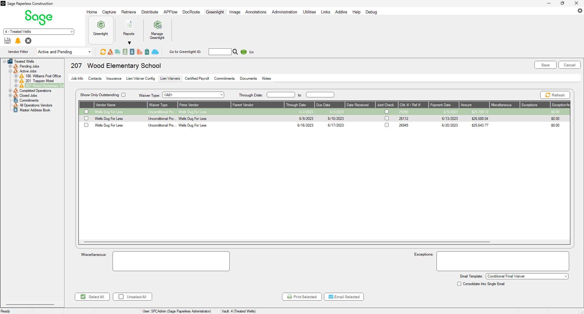Expand the Completed Operations tree node
The width and height of the screenshot is (584, 314).
10,91
